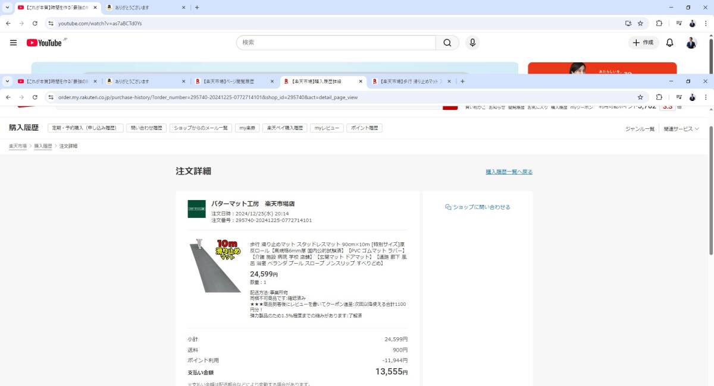Open profile avatar in Rakuten Chrome toolbar

pyautogui.click(x=692, y=97)
